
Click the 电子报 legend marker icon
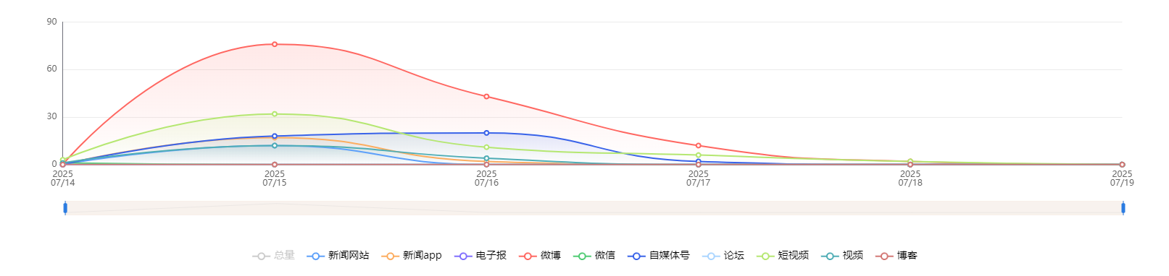coord(463,256)
